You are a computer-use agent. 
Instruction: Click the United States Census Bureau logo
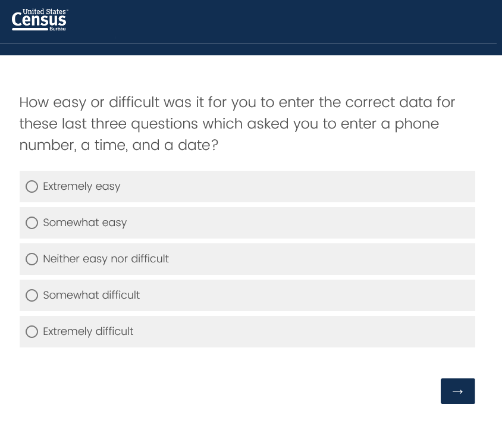[x=39, y=20]
